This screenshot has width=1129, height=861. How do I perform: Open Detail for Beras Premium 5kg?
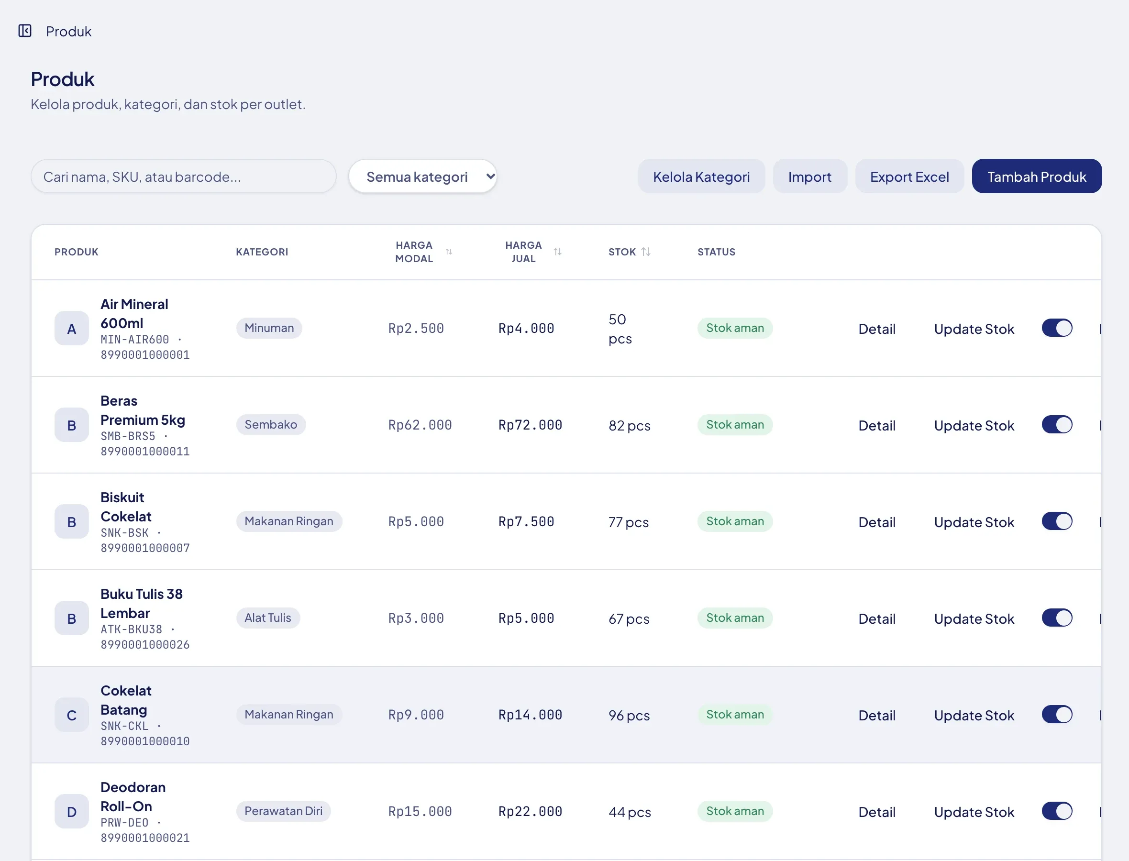coord(877,425)
